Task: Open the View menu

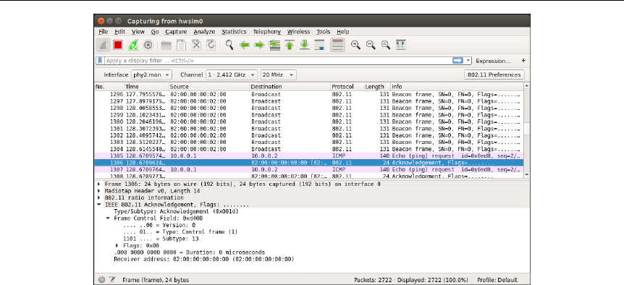Action: [138, 32]
